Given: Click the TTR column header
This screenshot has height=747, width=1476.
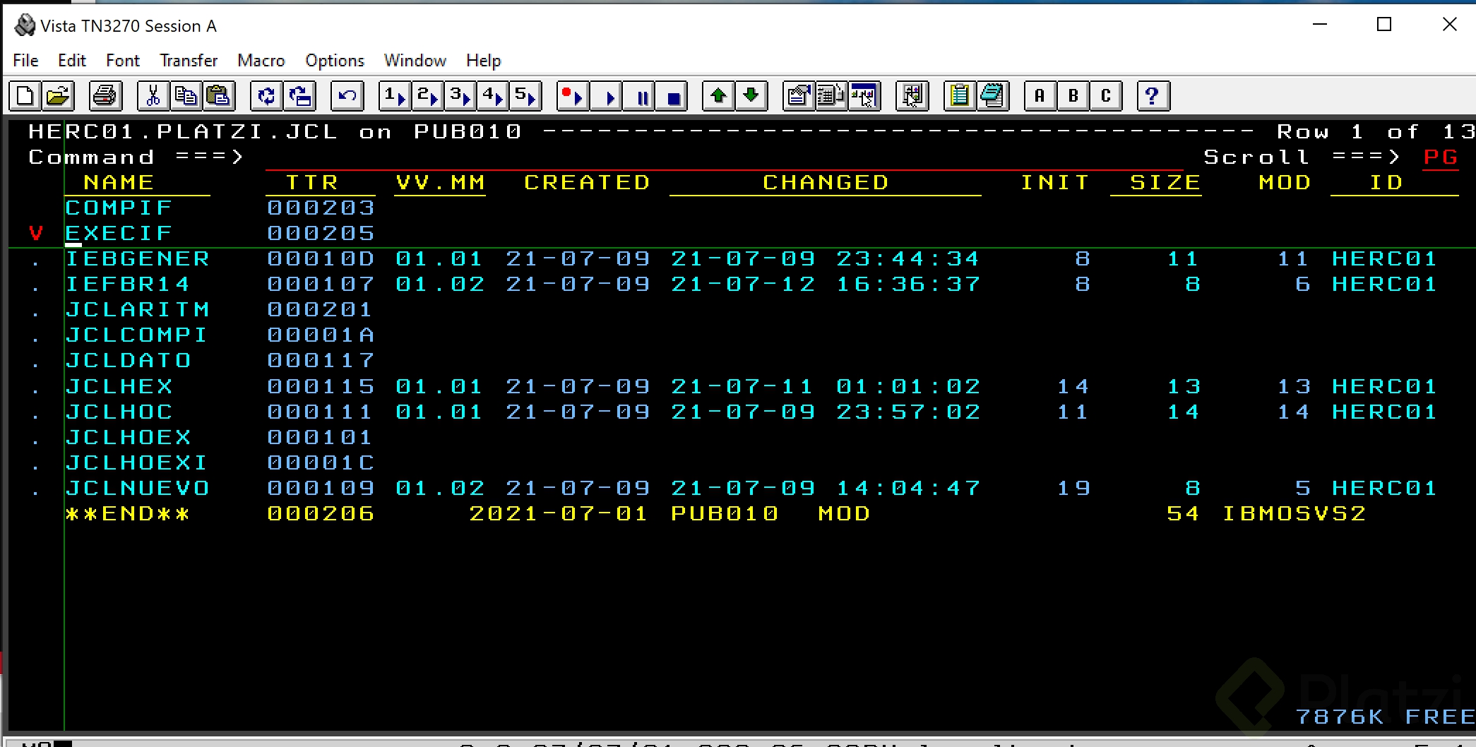Looking at the screenshot, I should [312, 182].
